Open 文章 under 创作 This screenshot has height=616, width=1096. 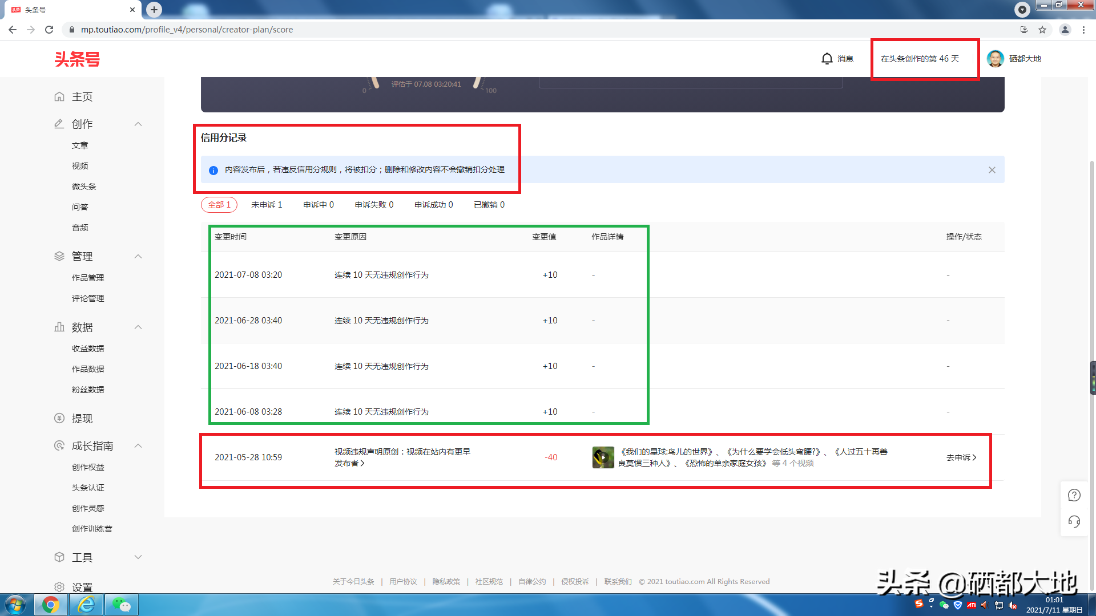(80, 145)
